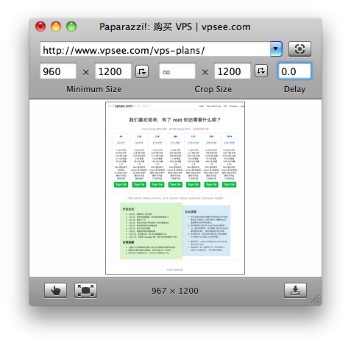This screenshot has width=351, height=346.
Task: Click the window resize grip corner
Action: tap(316, 299)
